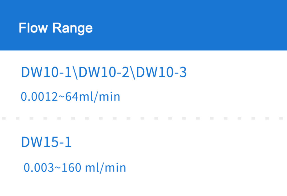
Task: Select the blue Flow Range header bar
Action: tap(143, 25)
